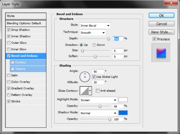Select Blending Options: Default
This screenshot has height=134, width=180.
click(x=26, y=23)
